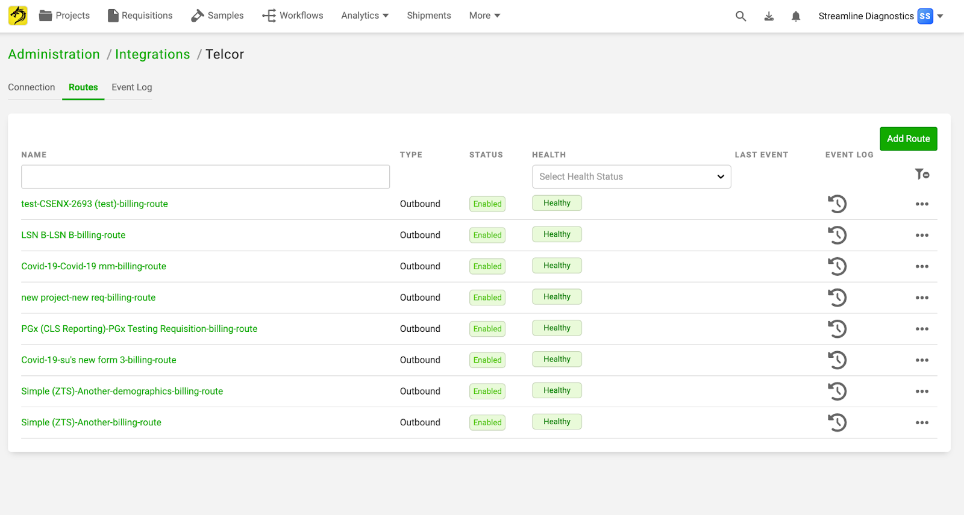This screenshot has height=515, width=964.
Task: Click Healthy badge of Another-demographics route
Action: [557, 391]
